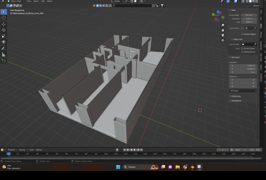Image resolution: width=266 pixels, height=180 pixels.
Task: Select the Set selection mode icon
Action: coord(8,6)
